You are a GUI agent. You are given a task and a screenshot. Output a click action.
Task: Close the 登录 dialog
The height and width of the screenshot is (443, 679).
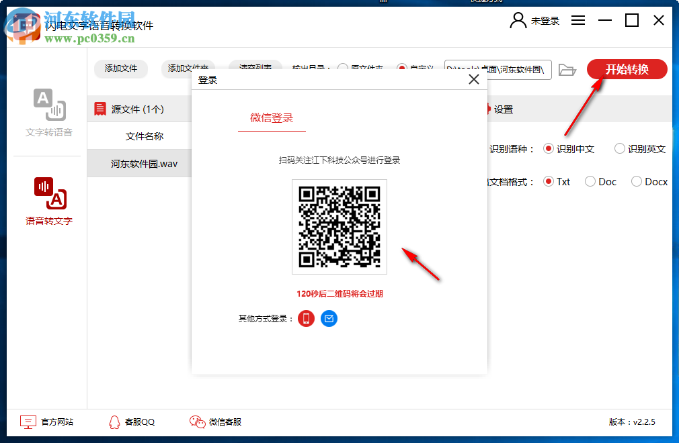[x=474, y=79]
